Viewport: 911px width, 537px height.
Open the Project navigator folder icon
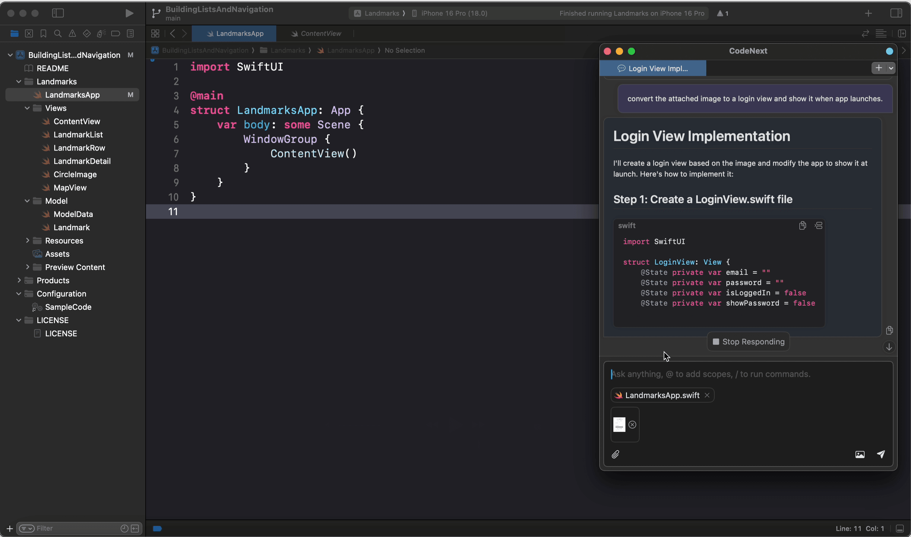pyautogui.click(x=14, y=34)
